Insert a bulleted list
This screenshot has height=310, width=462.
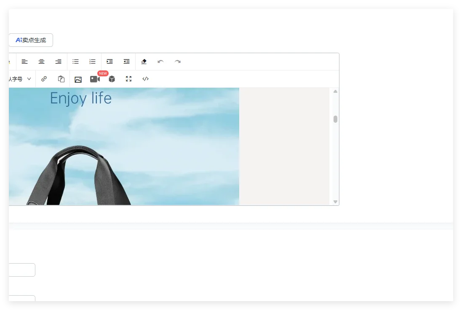(76, 62)
